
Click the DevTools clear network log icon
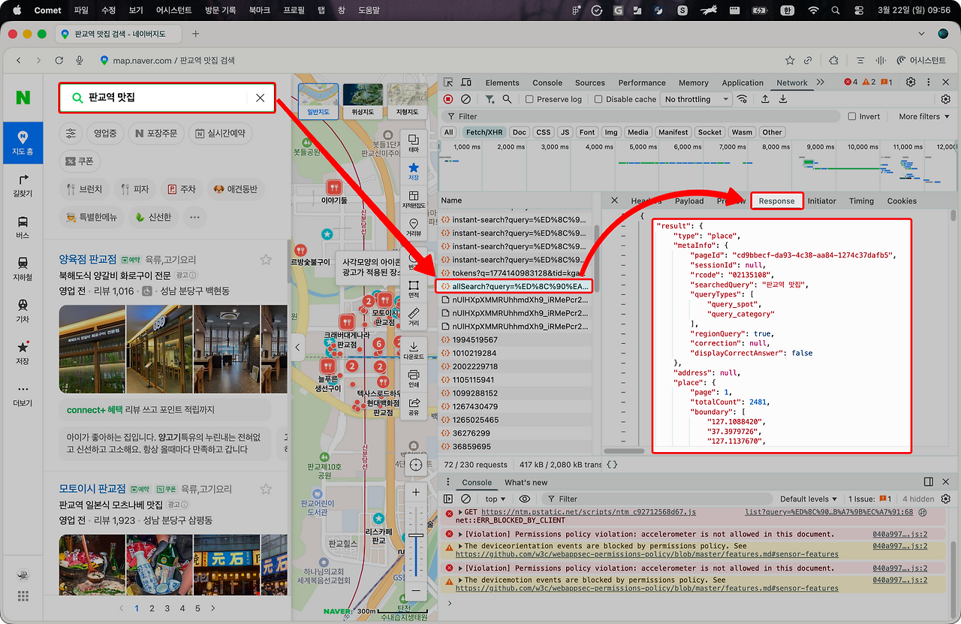pos(465,99)
